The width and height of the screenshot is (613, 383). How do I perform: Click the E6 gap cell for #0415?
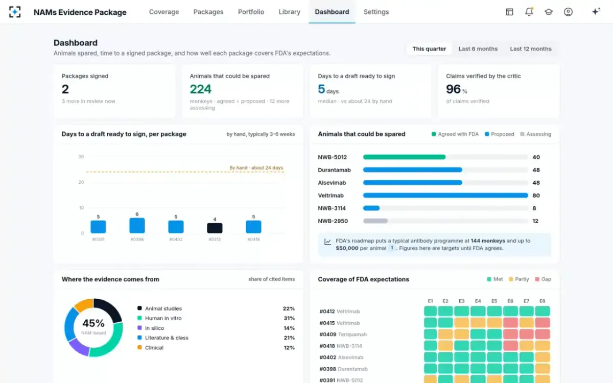click(x=510, y=323)
